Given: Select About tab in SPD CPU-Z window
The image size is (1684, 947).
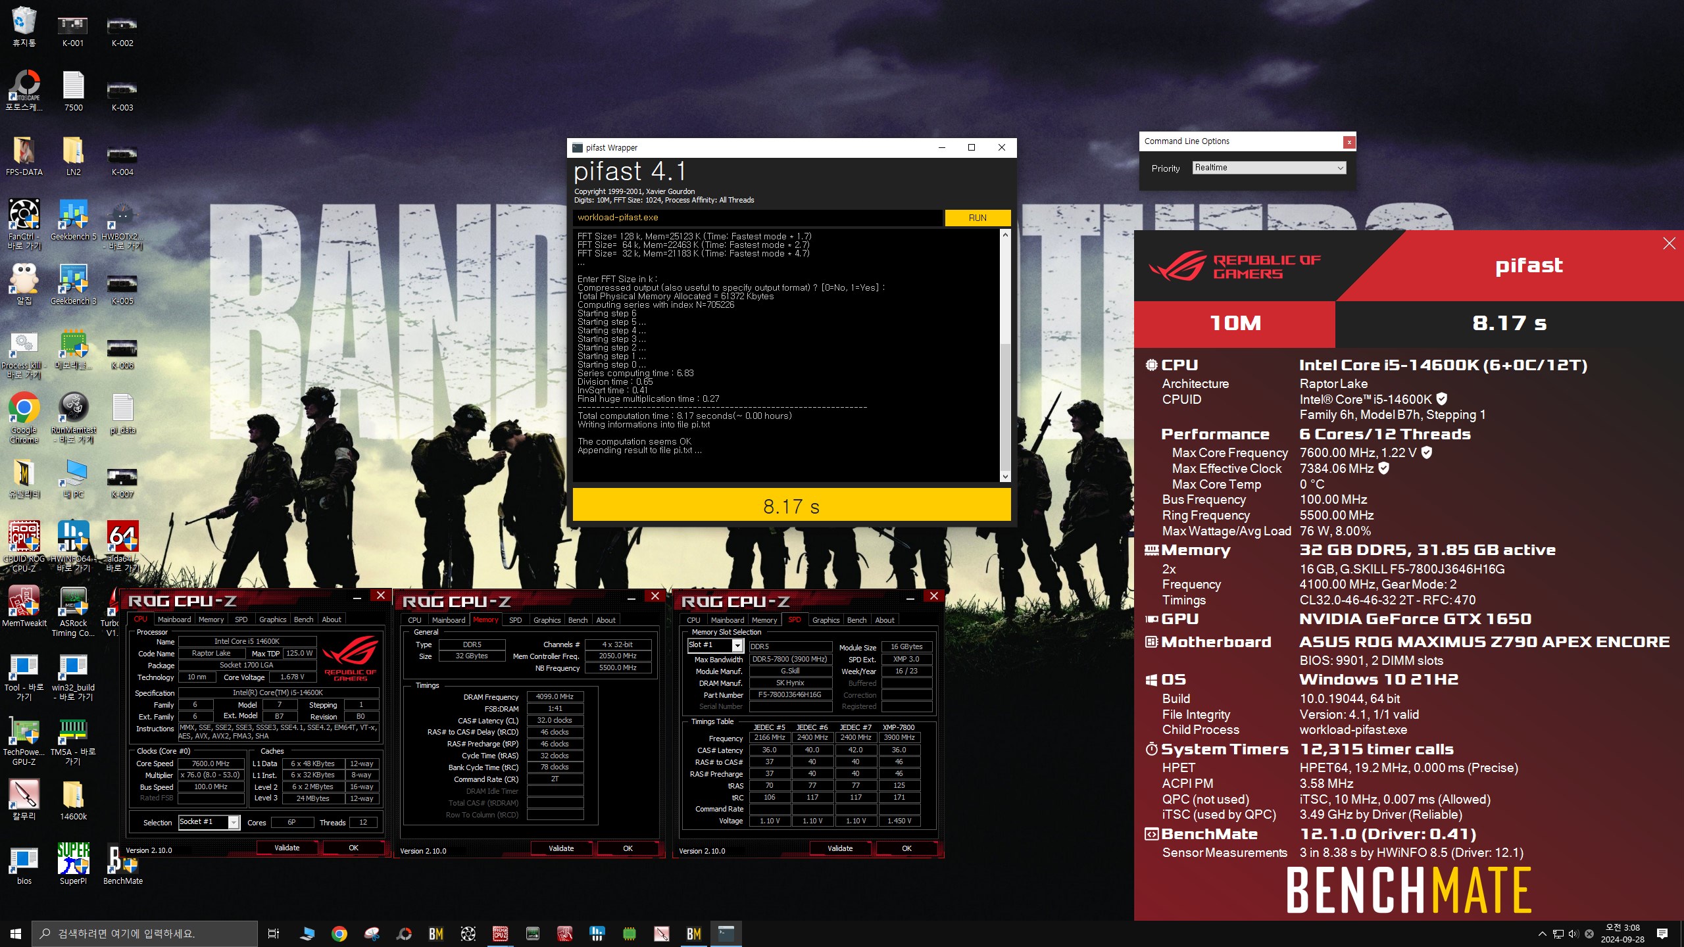Looking at the screenshot, I should [885, 620].
